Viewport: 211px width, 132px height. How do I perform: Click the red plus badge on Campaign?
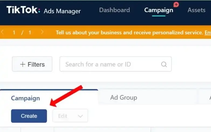point(176,5)
